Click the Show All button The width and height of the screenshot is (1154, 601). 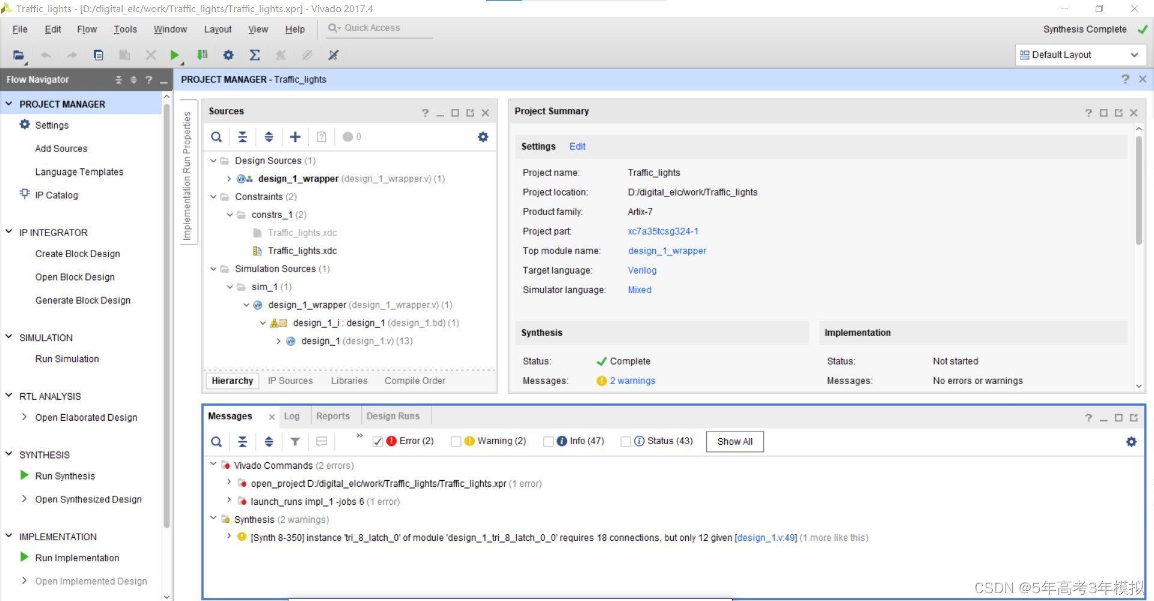click(x=735, y=441)
